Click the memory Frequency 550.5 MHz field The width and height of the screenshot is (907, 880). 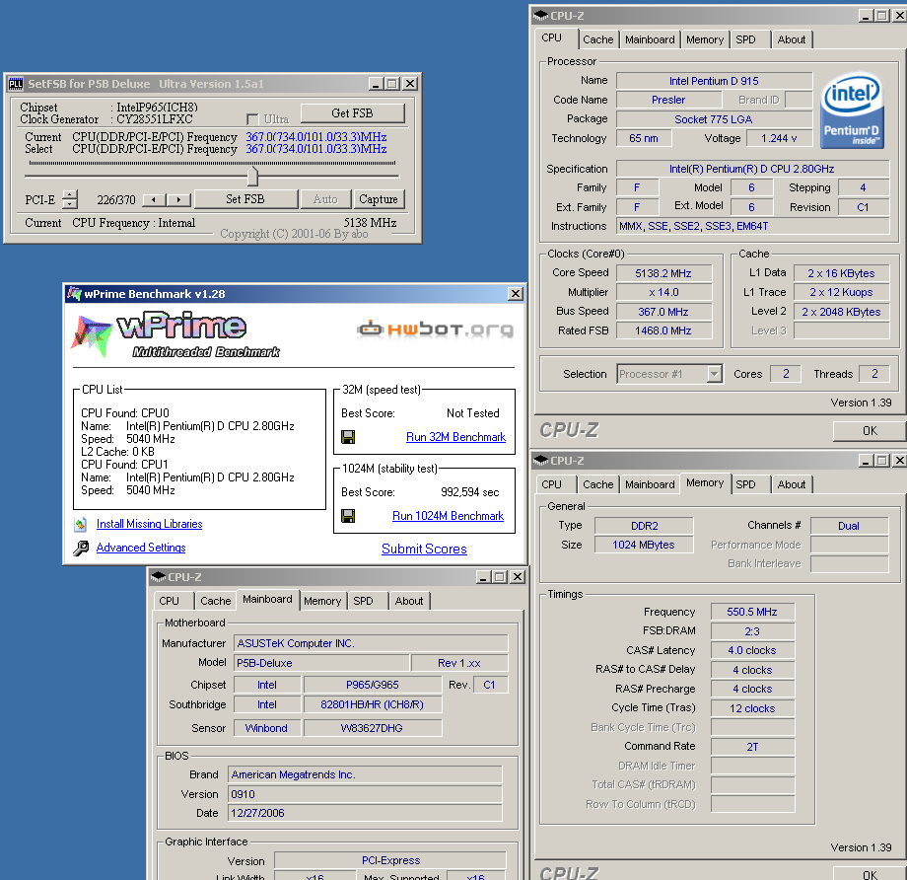[752, 612]
